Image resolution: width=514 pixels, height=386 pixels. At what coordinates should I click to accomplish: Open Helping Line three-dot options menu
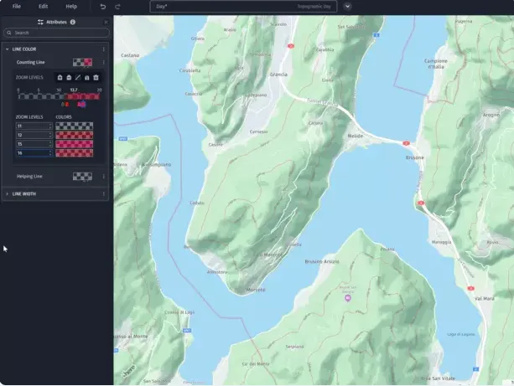pyautogui.click(x=103, y=177)
